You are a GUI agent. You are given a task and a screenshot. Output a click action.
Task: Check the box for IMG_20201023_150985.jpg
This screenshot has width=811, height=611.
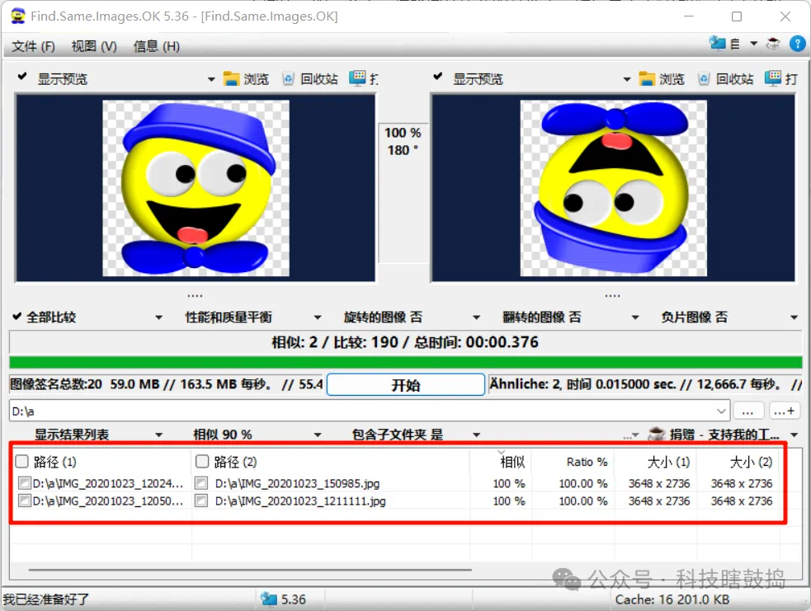(201, 483)
